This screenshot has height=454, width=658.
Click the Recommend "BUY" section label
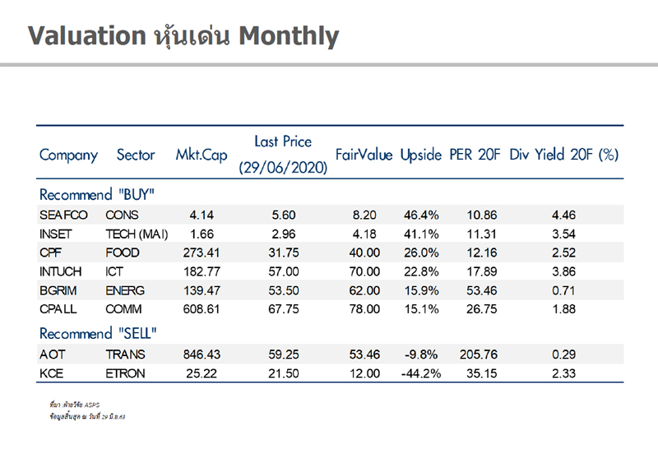tap(96, 195)
